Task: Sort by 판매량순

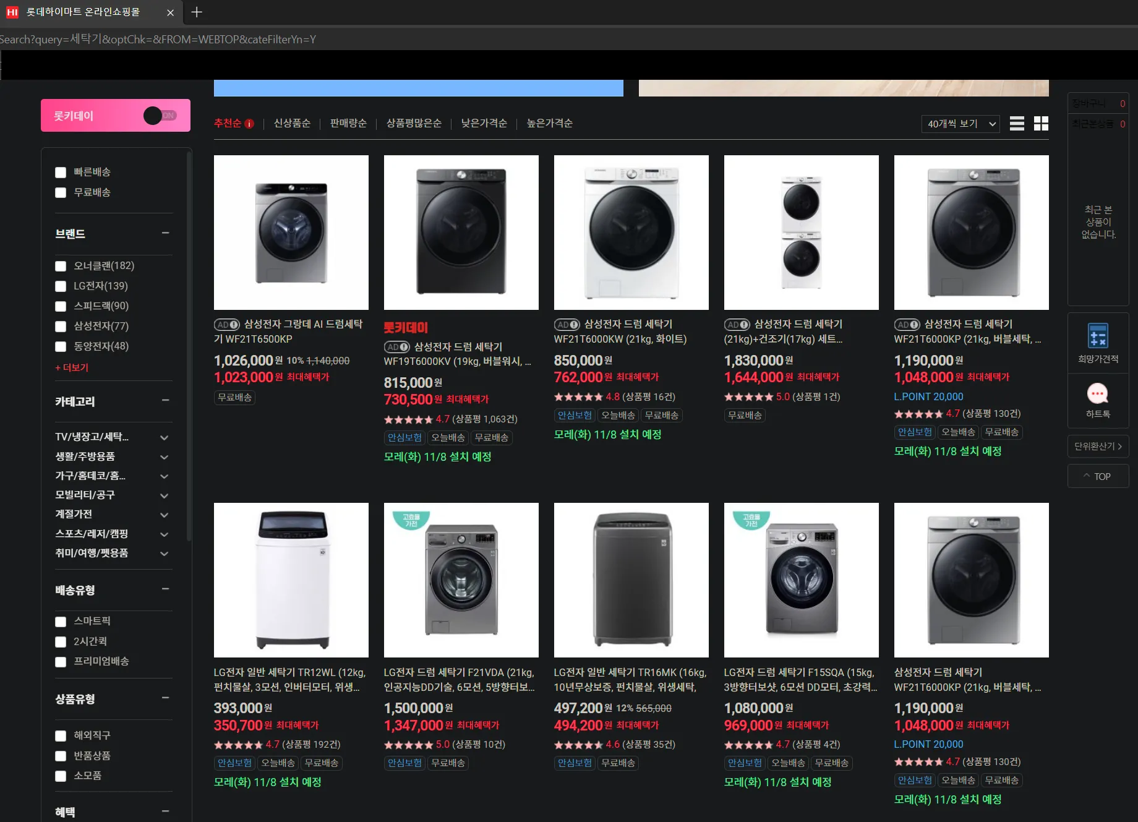Action: click(348, 123)
